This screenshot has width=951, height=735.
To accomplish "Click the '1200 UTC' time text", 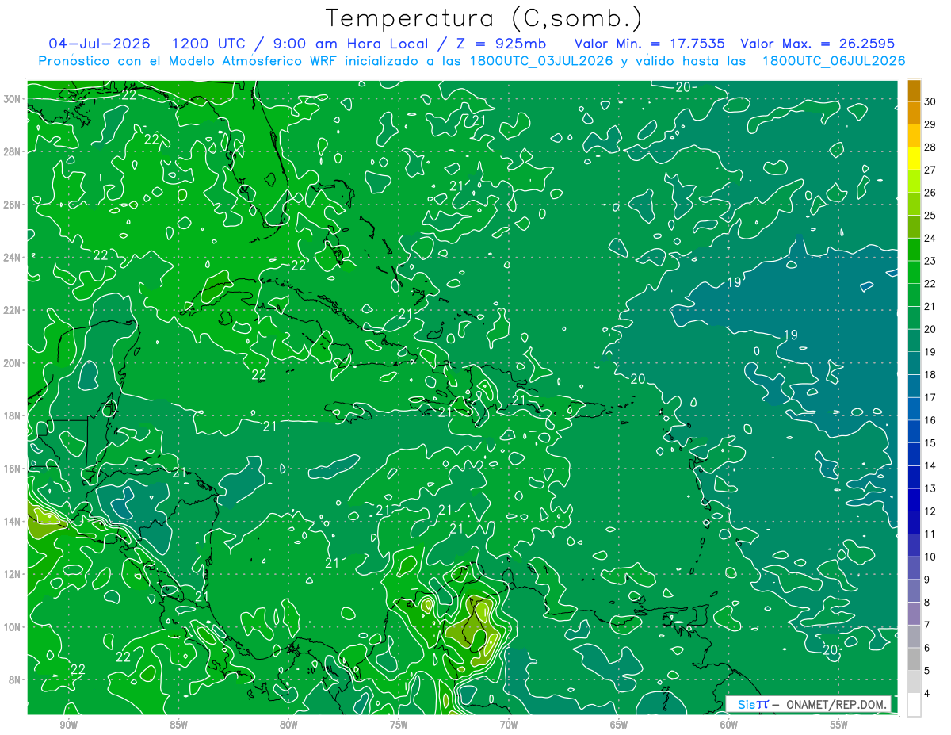I will (x=209, y=43).
